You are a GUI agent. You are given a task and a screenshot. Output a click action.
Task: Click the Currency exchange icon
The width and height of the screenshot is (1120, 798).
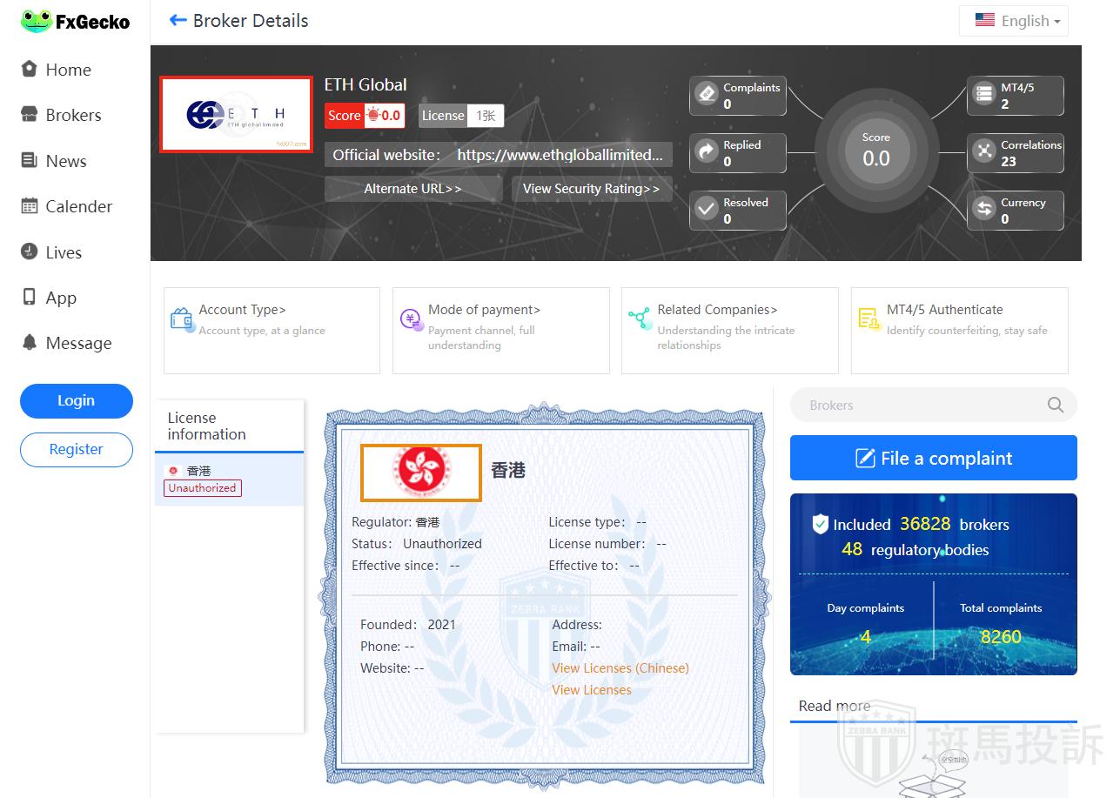pyautogui.click(x=984, y=210)
